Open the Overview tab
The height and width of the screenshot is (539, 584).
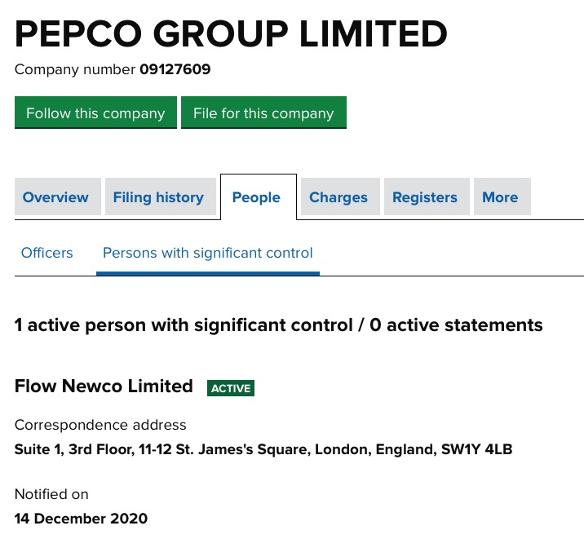(x=55, y=197)
